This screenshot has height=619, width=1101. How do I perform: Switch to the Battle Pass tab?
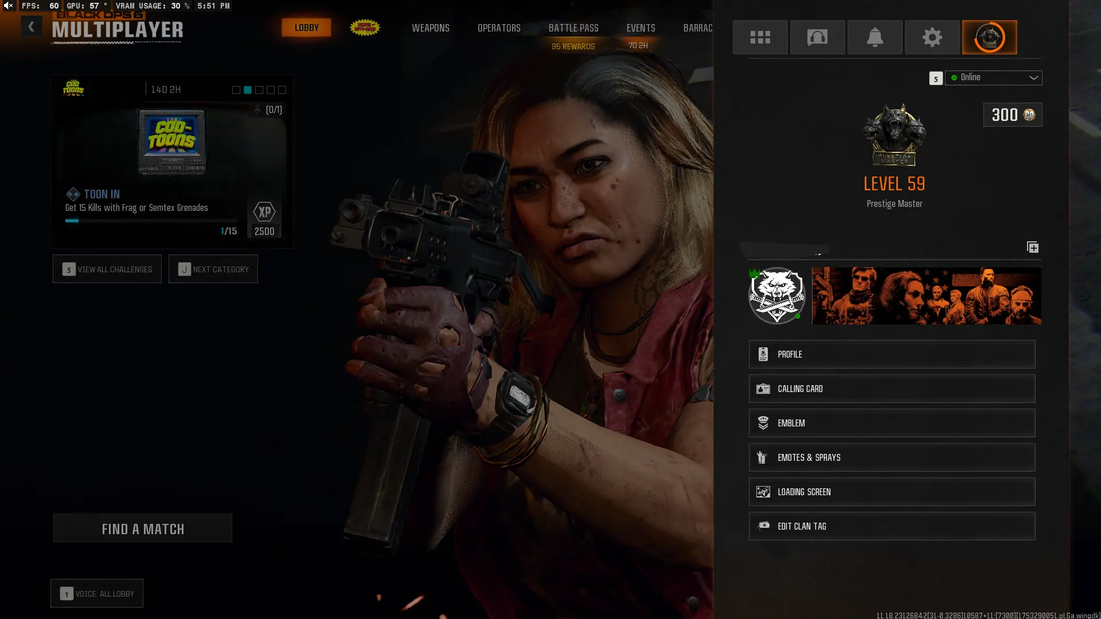(573, 28)
